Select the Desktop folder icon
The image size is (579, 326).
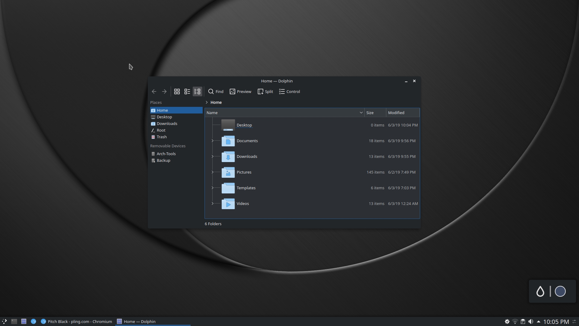pyautogui.click(x=228, y=125)
